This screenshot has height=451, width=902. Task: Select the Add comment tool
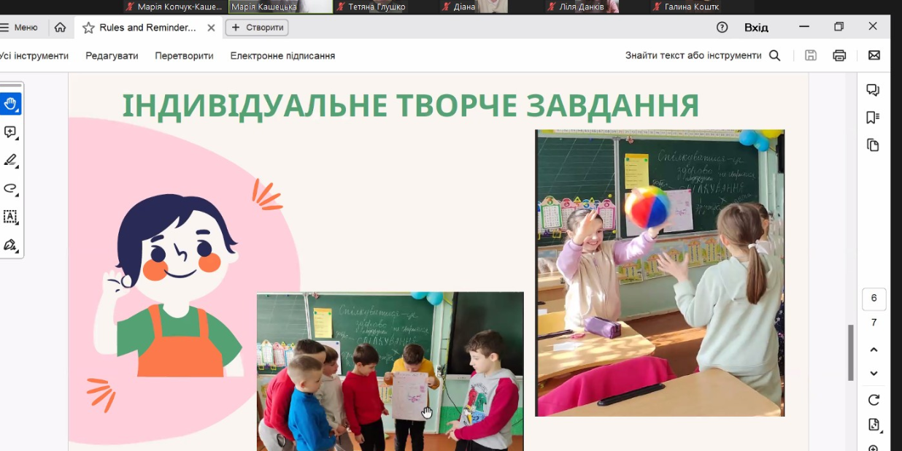click(10, 132)
